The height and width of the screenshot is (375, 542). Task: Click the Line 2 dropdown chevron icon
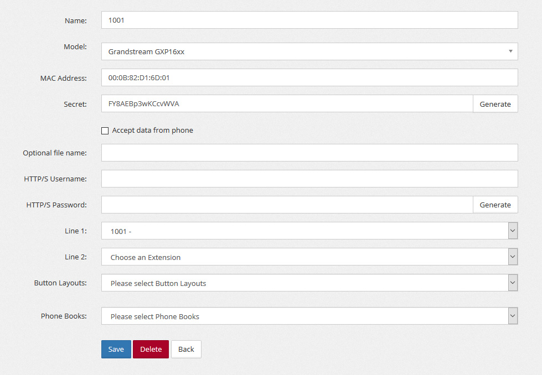point(513,257)
